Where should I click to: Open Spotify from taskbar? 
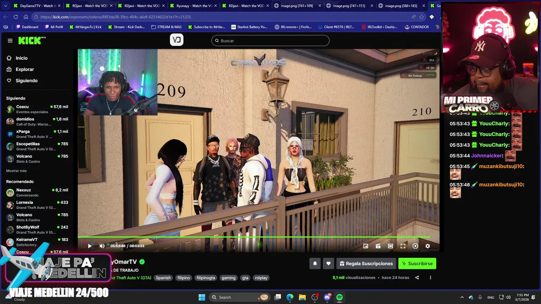(x=339, y=297)
